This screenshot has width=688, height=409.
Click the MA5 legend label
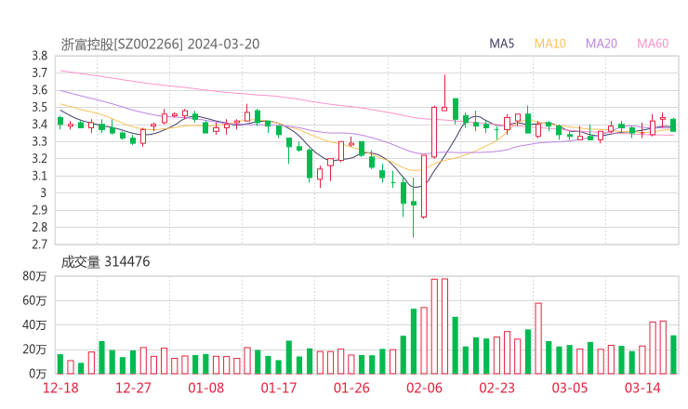(501, 44)
